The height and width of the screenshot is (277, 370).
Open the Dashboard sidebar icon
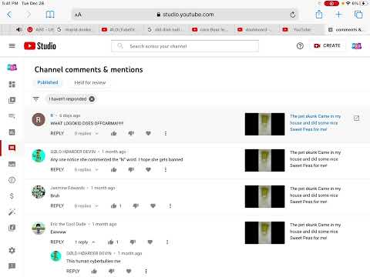(12, 85)
